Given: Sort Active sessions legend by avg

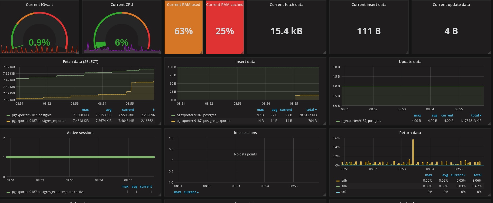Looking at the screenshot, I should (x=134, y=187).
